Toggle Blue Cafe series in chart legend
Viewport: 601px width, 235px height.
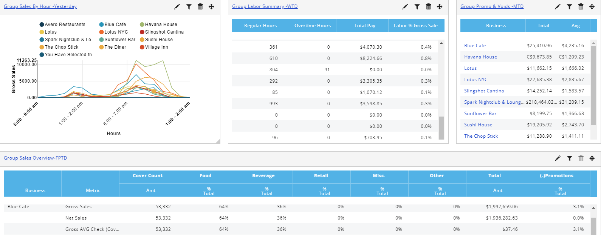pyautogui.click(x=115, y=25)
